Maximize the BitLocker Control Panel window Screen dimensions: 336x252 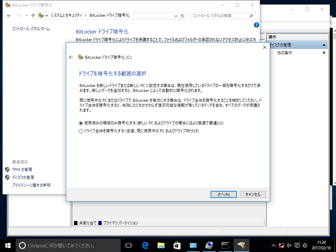point(237,5)
